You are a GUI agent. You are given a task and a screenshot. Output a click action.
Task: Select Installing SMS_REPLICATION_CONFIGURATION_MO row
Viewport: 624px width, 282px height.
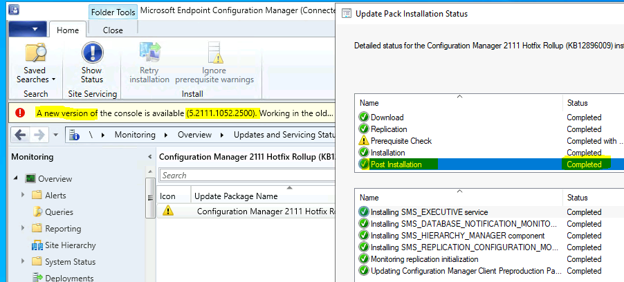tap(489, 247)
